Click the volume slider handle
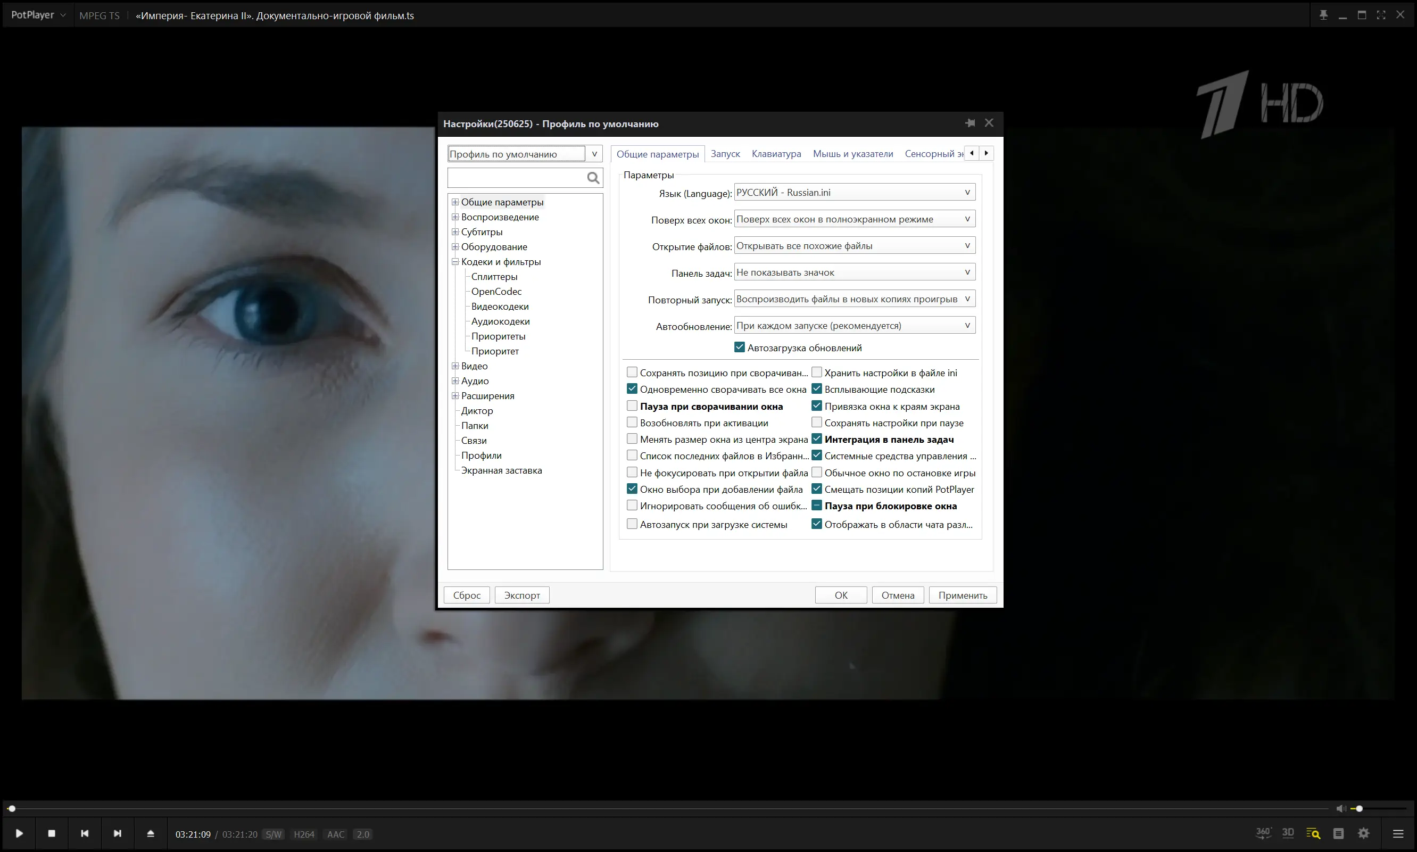This screenshot has width=1417, height=852. pos(1359,809)
